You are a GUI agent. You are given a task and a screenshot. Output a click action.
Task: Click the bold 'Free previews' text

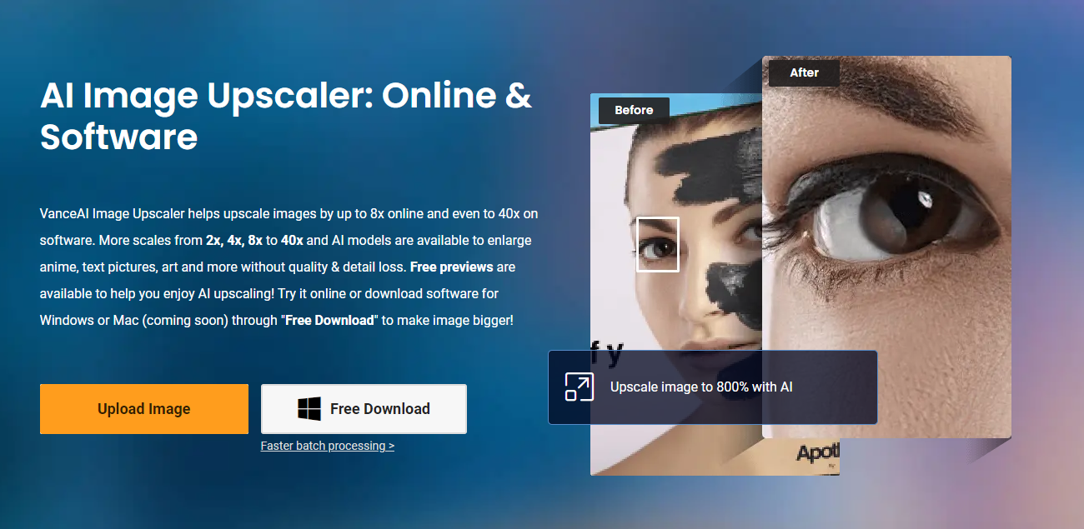452,267
